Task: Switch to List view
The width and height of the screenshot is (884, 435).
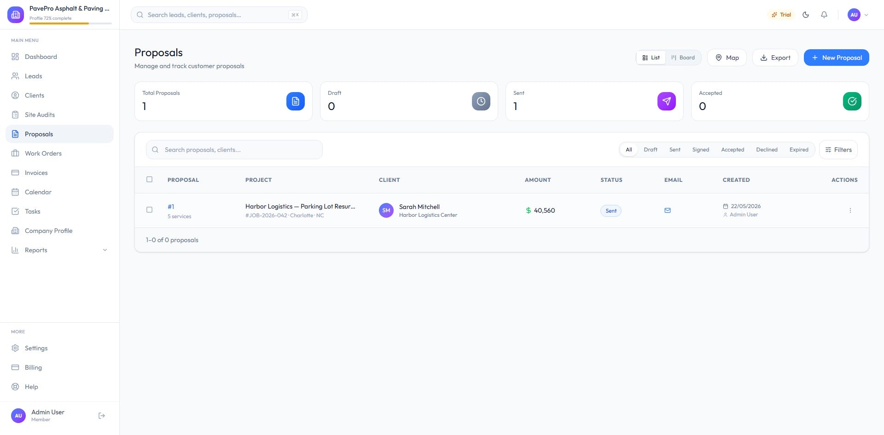Action: pos(651,58)
